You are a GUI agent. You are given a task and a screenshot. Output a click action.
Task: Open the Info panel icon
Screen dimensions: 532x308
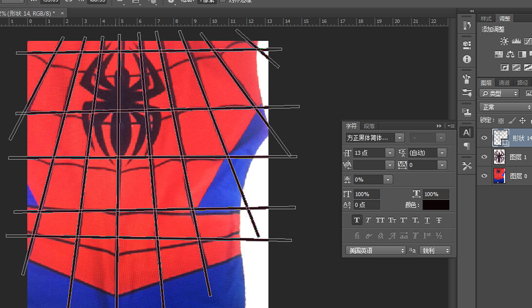467,59
